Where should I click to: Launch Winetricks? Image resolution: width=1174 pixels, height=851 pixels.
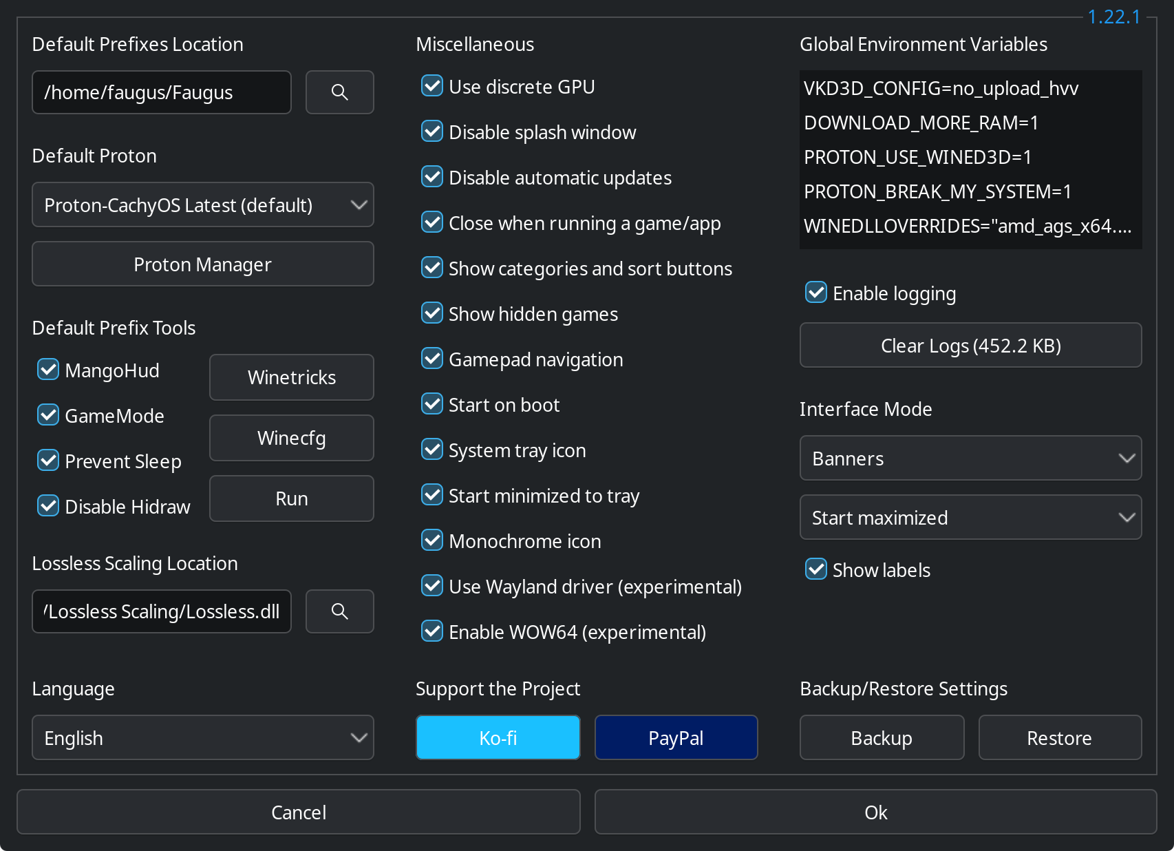point(292,377)
